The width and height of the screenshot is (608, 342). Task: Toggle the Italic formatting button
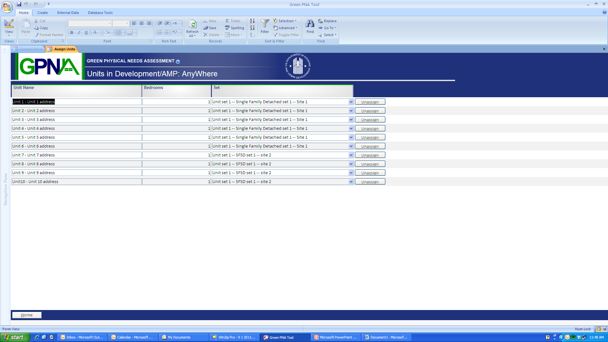[79, 33]
